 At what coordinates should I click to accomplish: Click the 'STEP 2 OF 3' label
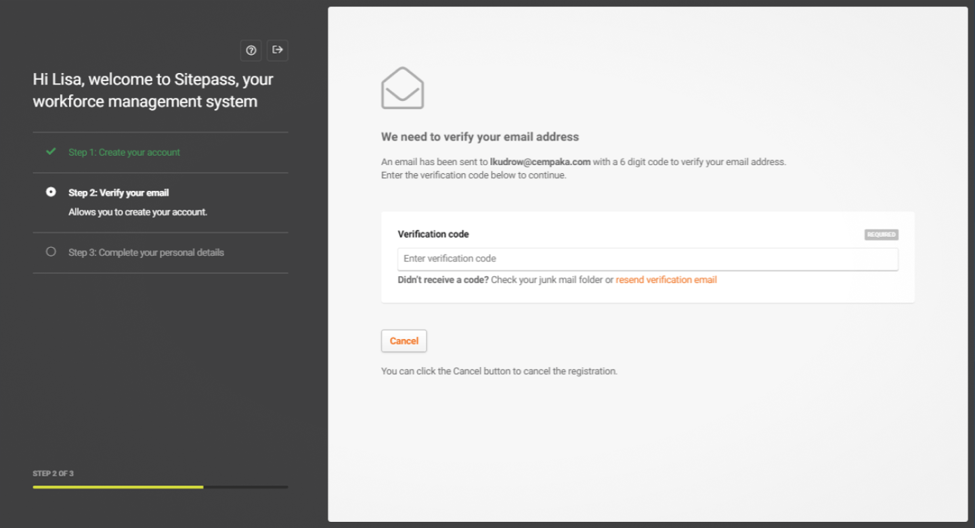(53, 474)
